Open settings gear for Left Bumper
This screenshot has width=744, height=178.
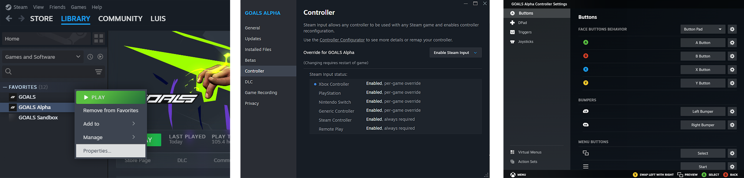tap(732, 112)
